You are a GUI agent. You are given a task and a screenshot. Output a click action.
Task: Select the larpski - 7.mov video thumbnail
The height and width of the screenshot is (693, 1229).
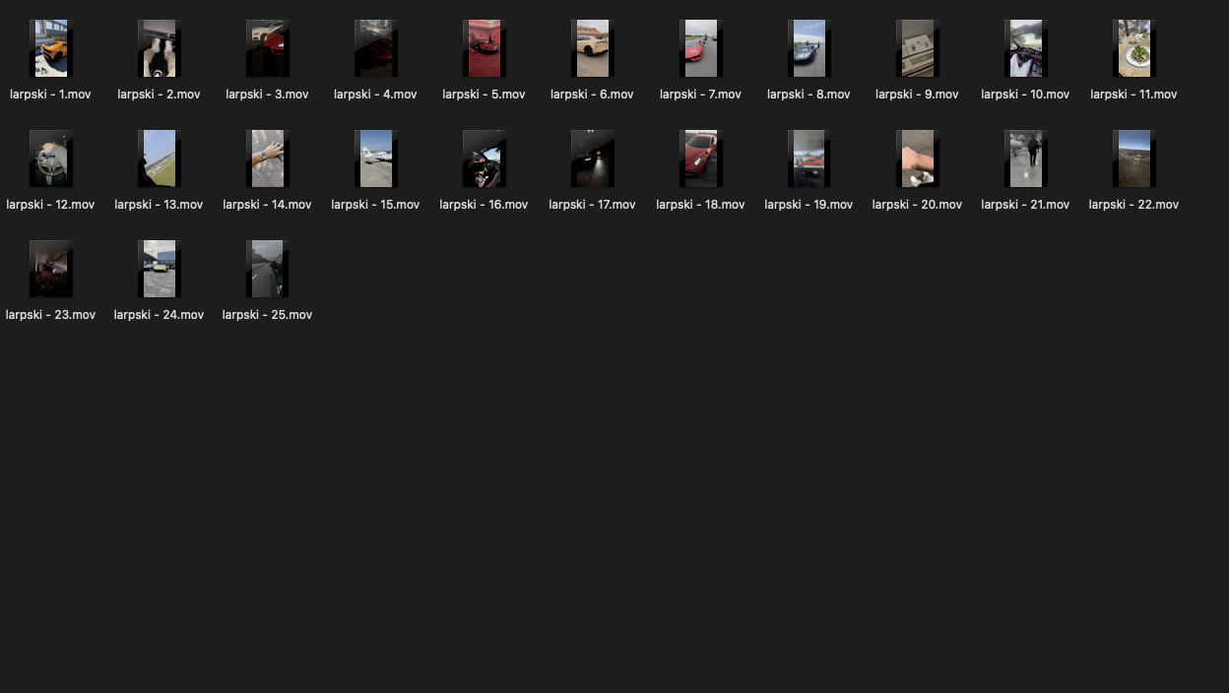pyautogui.click(x=700, y=48)
